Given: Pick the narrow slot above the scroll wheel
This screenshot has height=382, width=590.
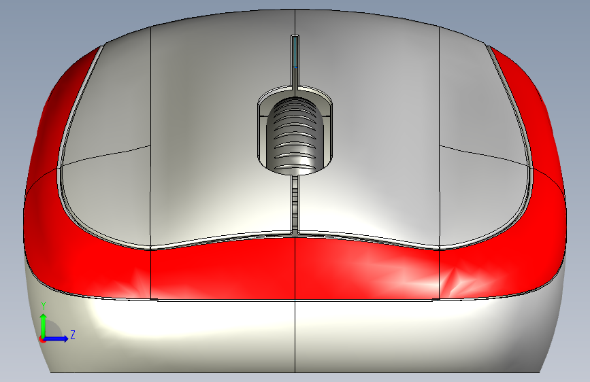Looking at the screenshot, I should tap(295, 62).
